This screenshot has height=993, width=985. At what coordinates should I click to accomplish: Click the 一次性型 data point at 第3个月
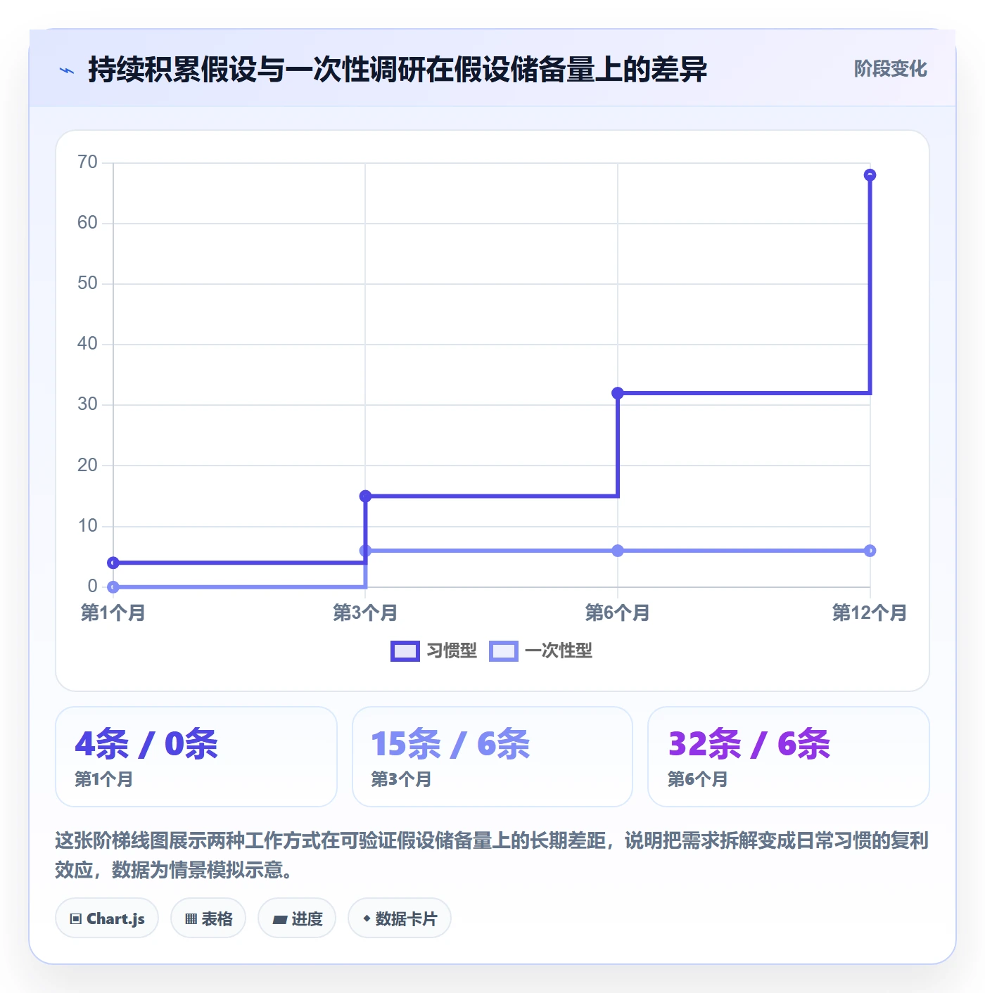pyautogui.click(x=365, y=551)
